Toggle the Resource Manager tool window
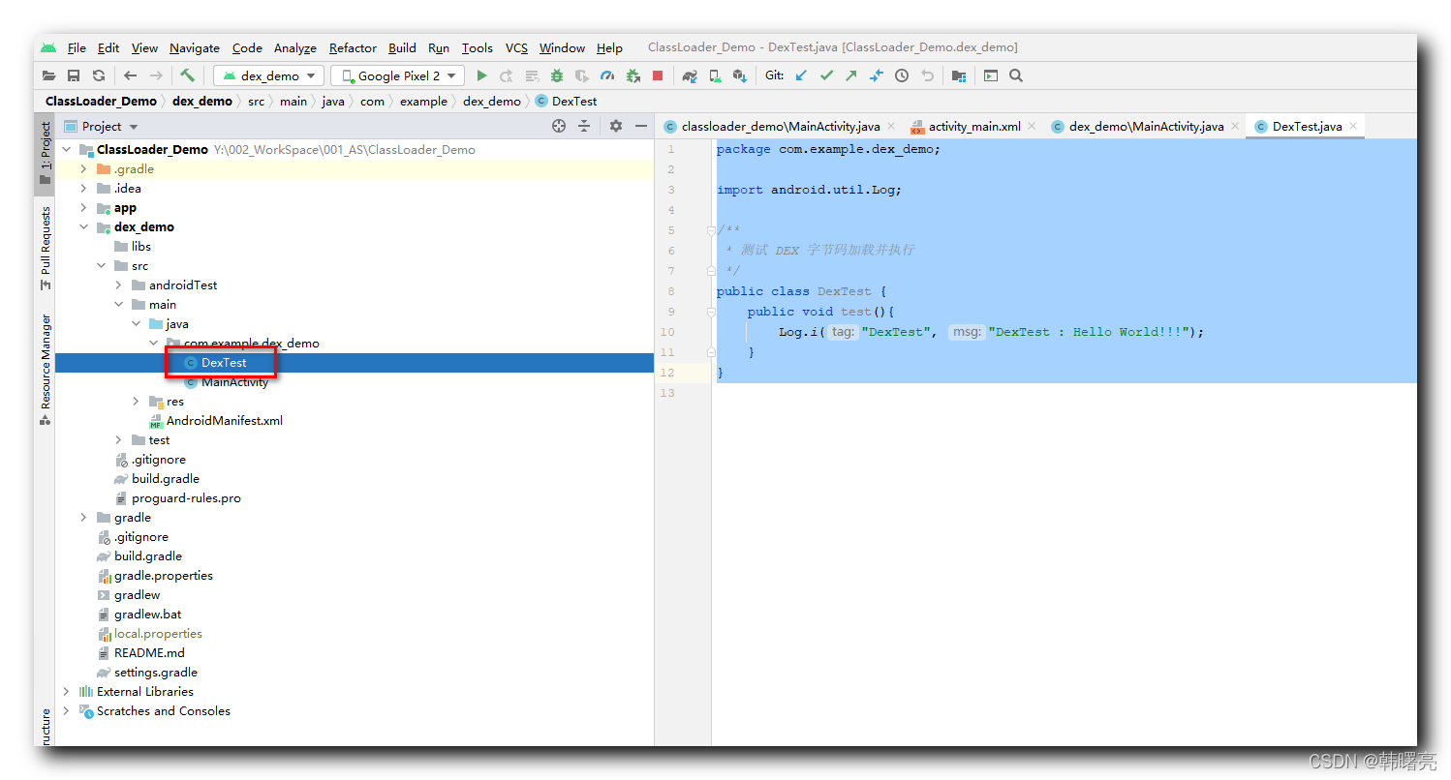This screenshot has height=780, width=1451. [45, 369]
